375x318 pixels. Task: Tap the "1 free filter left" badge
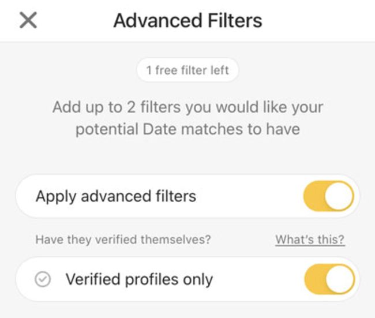tap(187, 70)
